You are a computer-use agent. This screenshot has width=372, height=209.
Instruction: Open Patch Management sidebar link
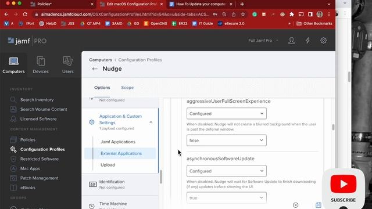(x=39, y=178)
